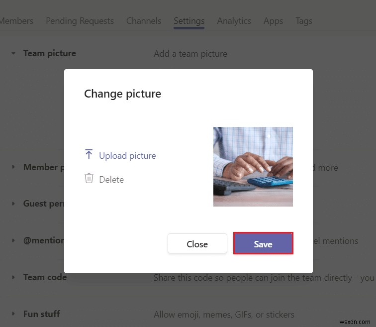Viewport: 376px width, 327px height.
Task: Click the upload arrow icon
Action: (89, 155)
